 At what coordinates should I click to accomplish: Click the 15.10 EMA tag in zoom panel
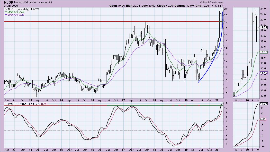click(x=264, y=73)
